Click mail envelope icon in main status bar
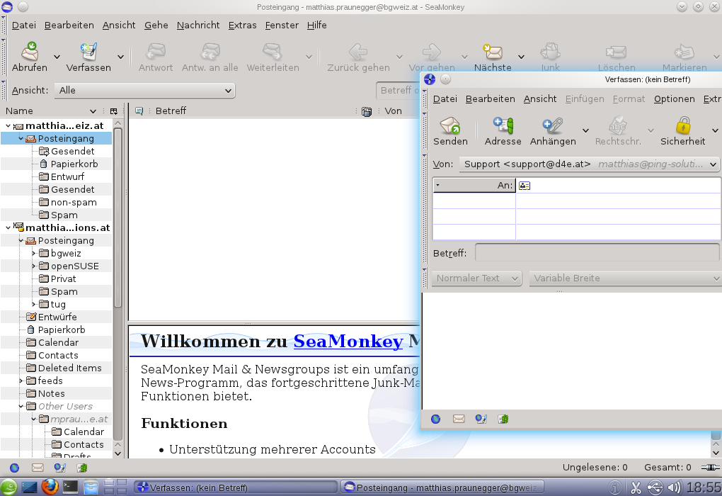 tap(38, 468)
